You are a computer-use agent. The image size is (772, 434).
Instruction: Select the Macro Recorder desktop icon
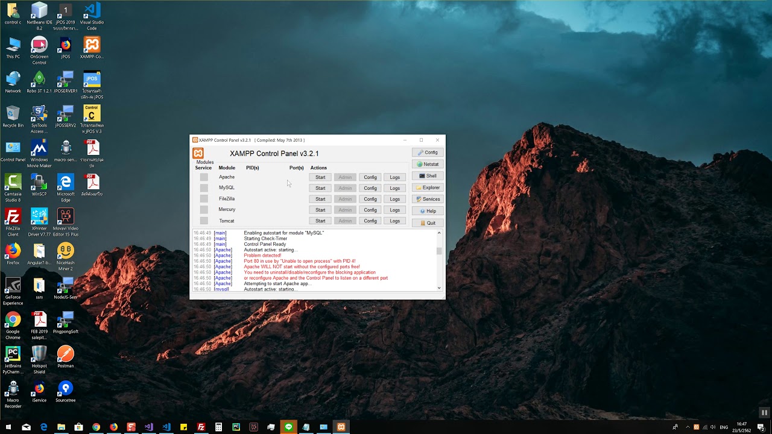tap(13, 394)
